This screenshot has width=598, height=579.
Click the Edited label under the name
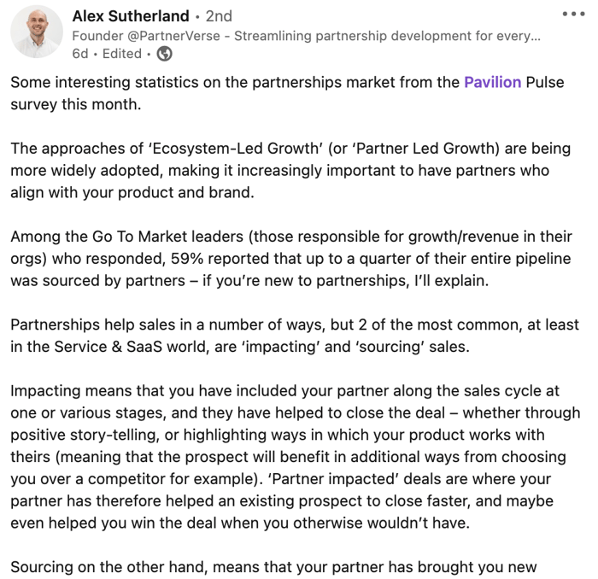click(122, 54)
